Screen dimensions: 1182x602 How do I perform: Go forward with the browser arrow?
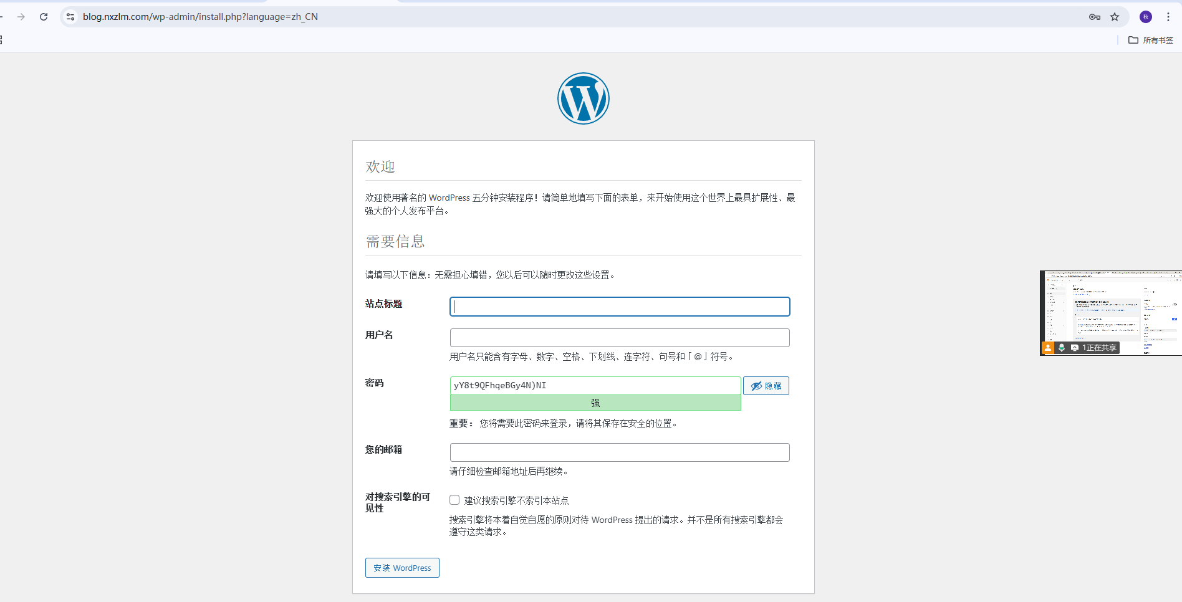pyautogui.click(x=21, y=17)
